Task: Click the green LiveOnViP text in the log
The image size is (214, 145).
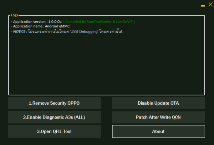Action: point(124,21)
